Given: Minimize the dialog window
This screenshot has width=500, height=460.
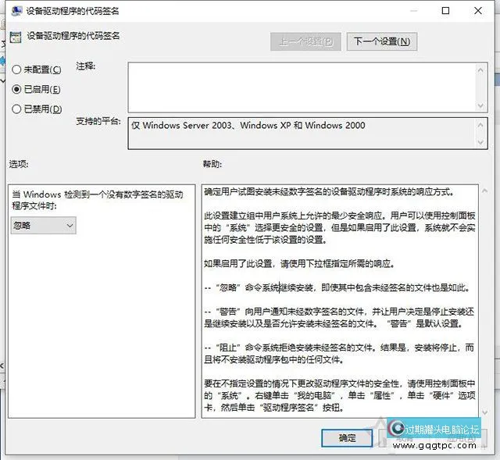Looking at the screenshot, I should pos(413,10).
